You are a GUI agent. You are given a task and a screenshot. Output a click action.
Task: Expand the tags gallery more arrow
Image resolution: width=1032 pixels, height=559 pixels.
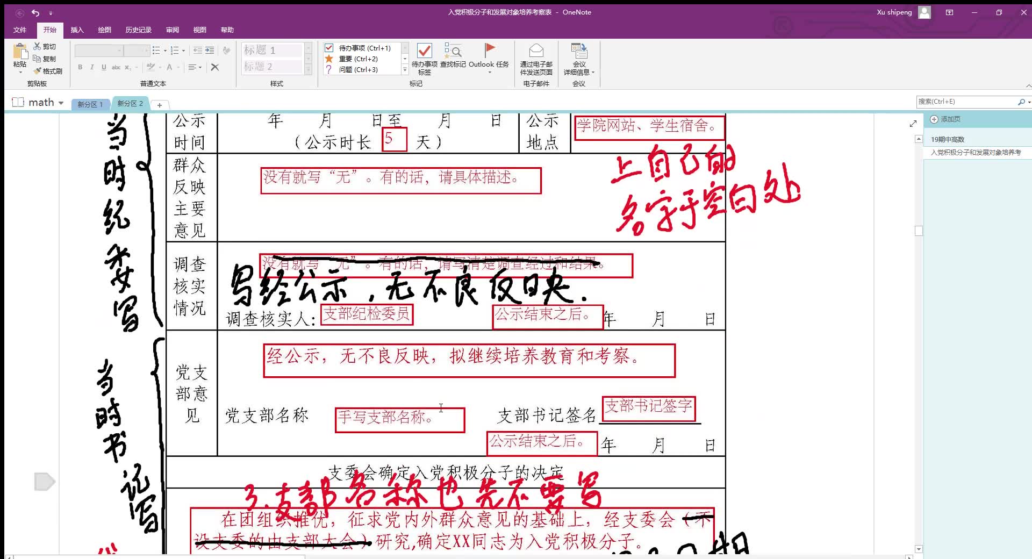[x=405, y=70]
